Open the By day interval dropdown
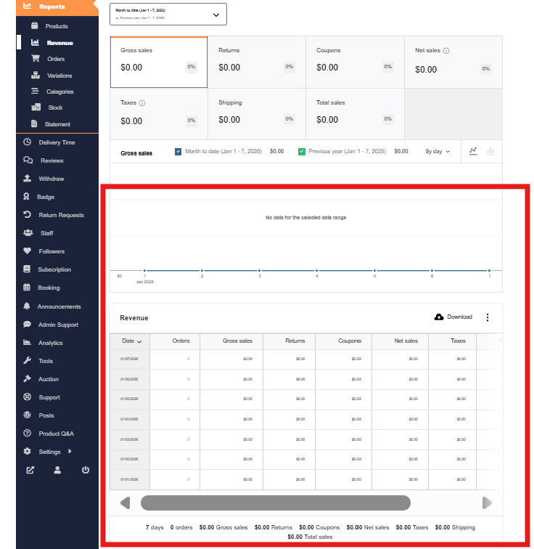This screenshot has width=534, height=549. (438, 152)
